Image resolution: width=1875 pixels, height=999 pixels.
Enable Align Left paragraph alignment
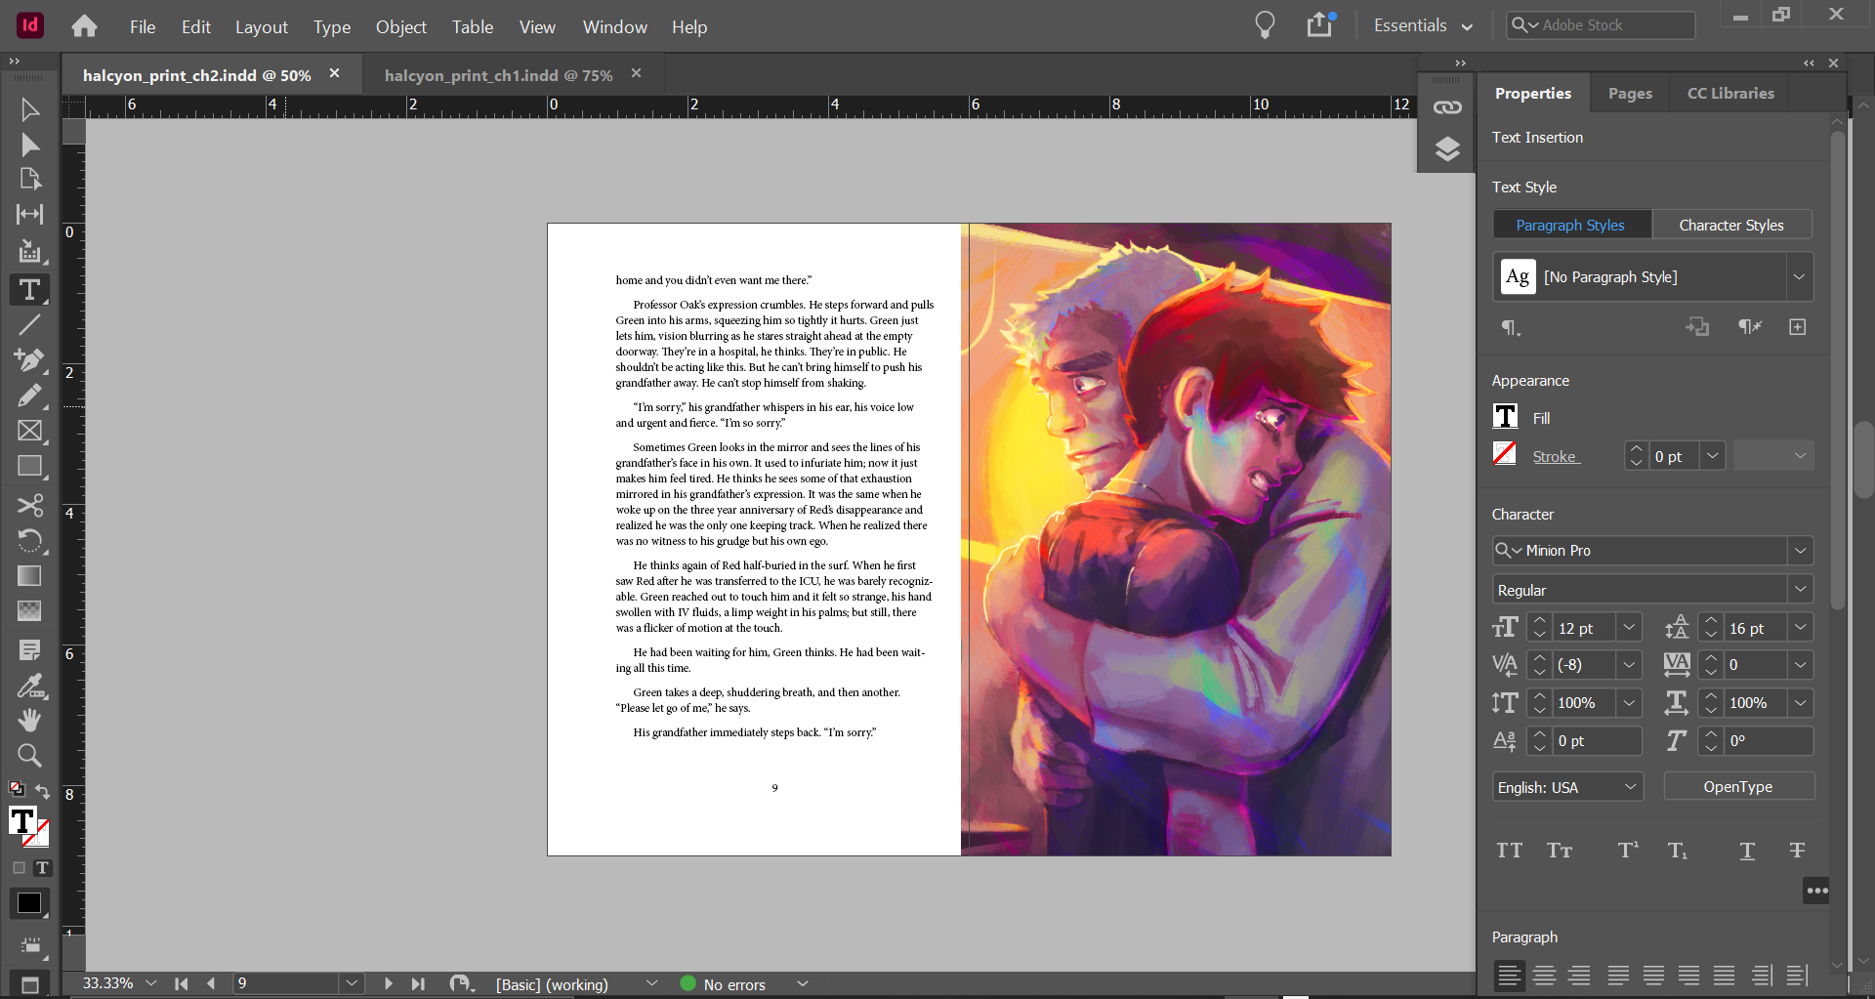click(x=1510, y=975)
